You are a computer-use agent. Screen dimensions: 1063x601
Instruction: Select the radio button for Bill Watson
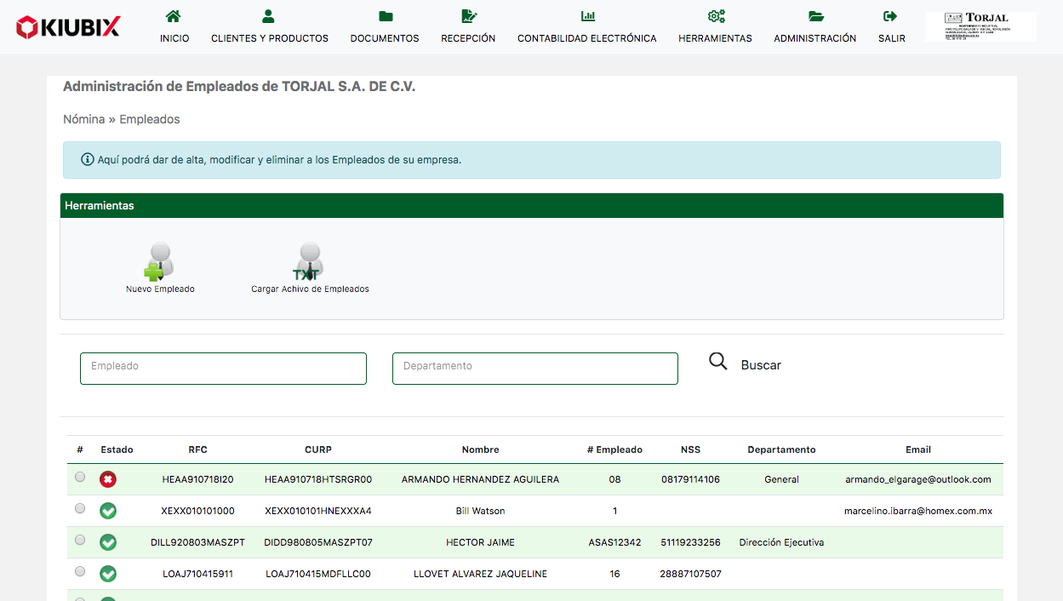pos(80,508)
